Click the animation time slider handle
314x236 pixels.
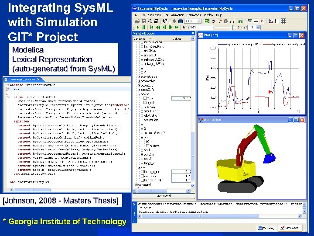coord(231,27)
